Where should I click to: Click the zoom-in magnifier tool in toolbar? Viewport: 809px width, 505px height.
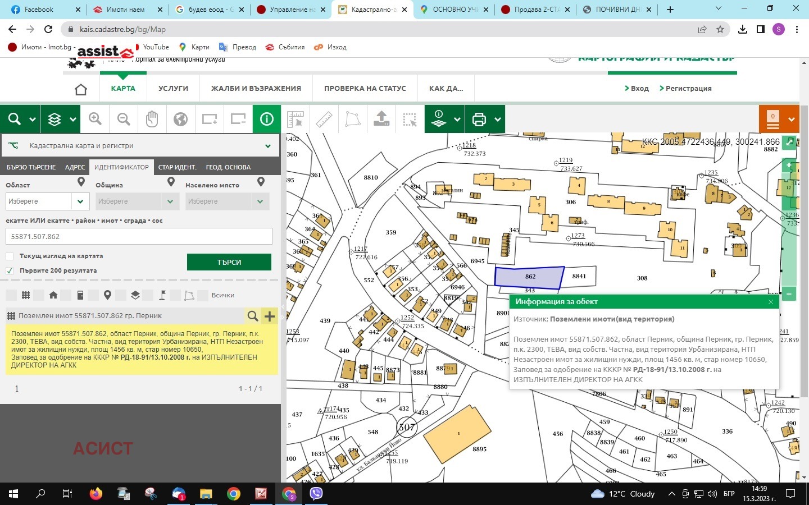coord(95,119)
